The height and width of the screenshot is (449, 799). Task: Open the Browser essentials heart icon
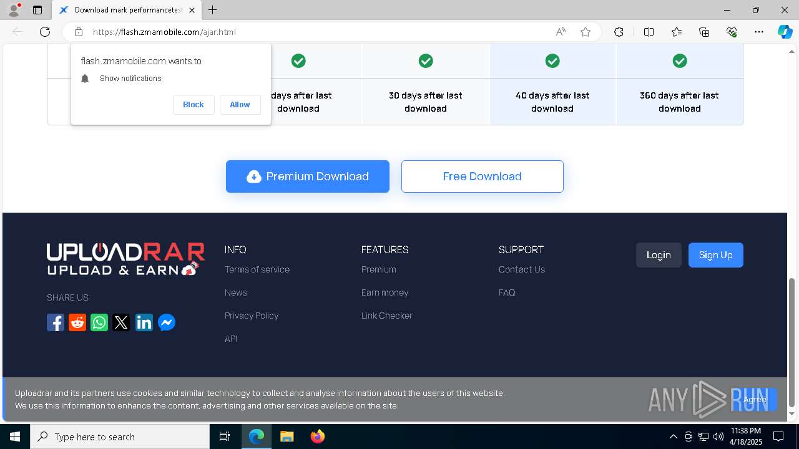(732, 32)
